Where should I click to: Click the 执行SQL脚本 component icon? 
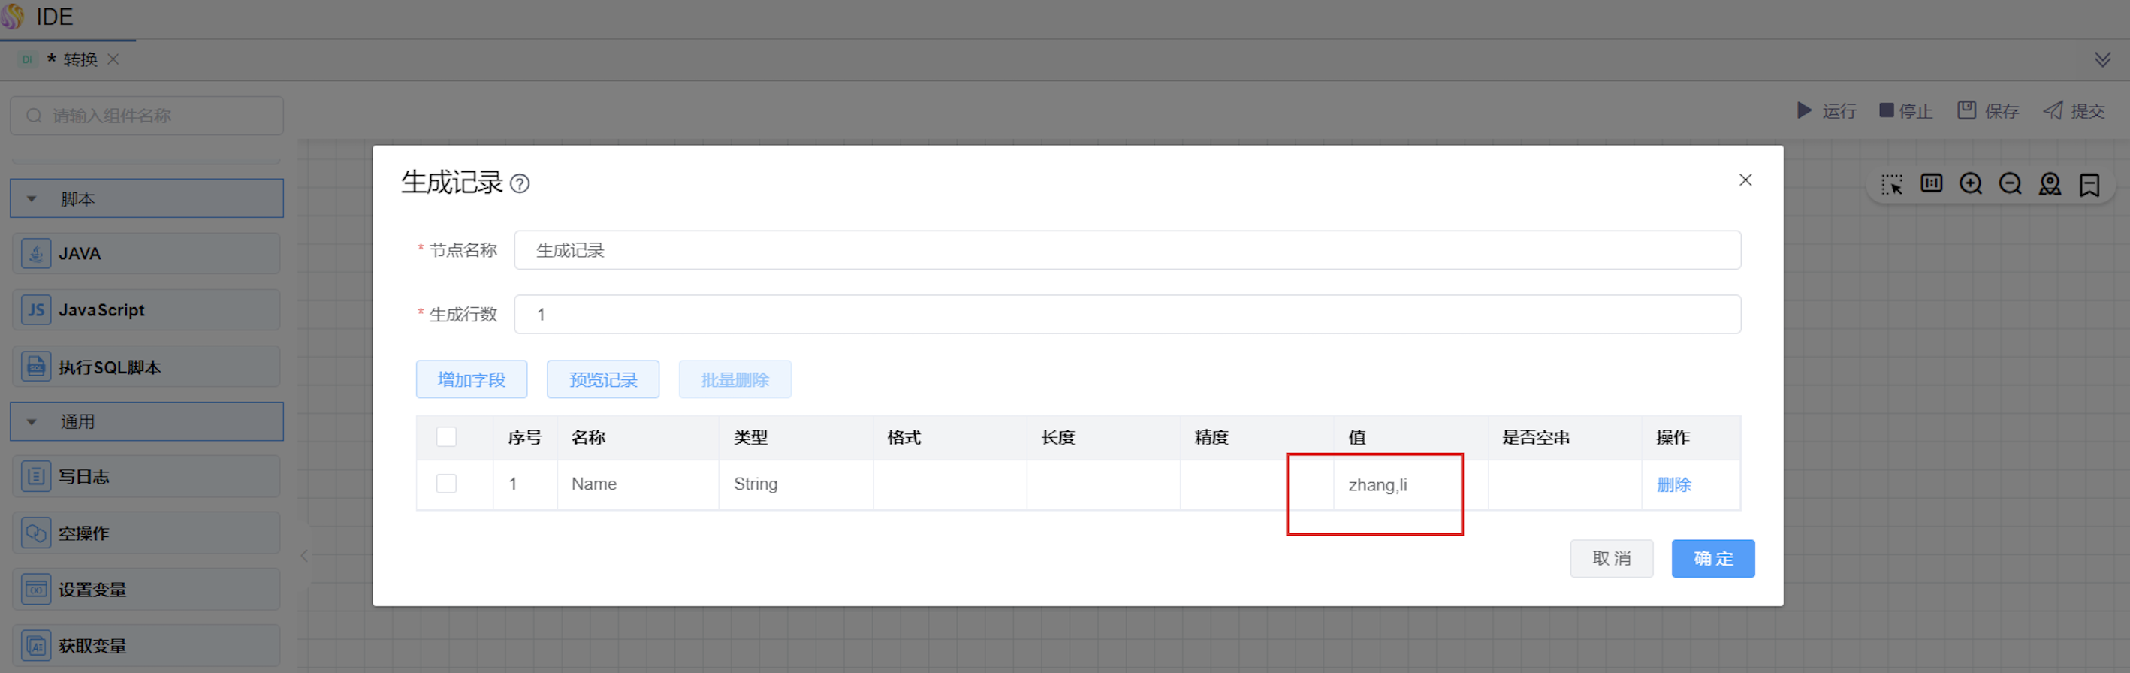[35, 367]
